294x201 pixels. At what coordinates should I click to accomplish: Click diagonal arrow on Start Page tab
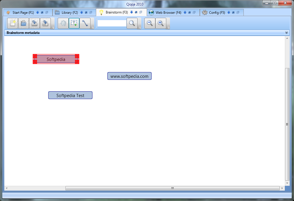point(42,12)
